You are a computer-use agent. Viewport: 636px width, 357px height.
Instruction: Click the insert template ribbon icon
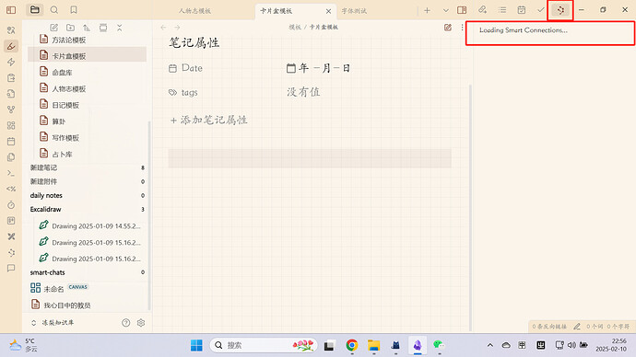[11, 157]
